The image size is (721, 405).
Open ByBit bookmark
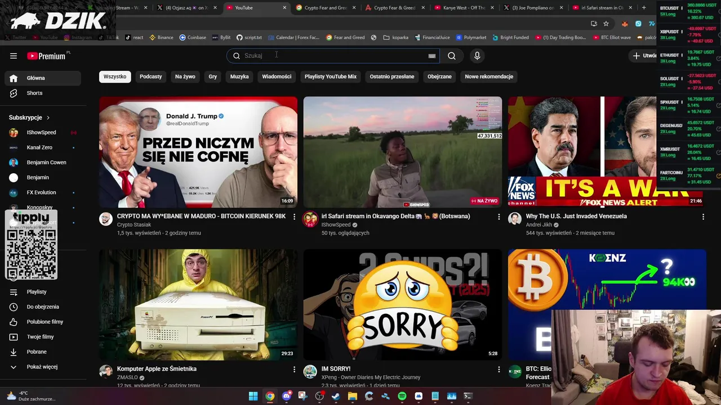pyautogui.click(x=221, y=38)
